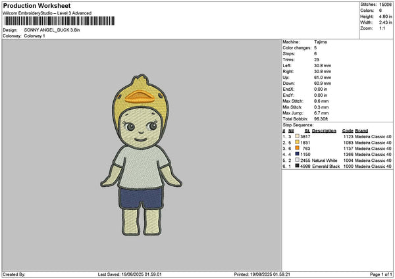Click the Max Stitch value '8.6 mm'
The height and width of the screenshot is (279, 395).
(x=321, y=101)
